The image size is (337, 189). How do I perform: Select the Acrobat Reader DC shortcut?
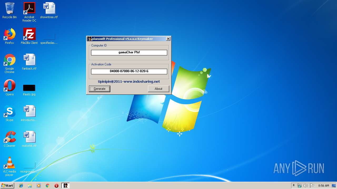pyautogui.click(x=29, y=12)
